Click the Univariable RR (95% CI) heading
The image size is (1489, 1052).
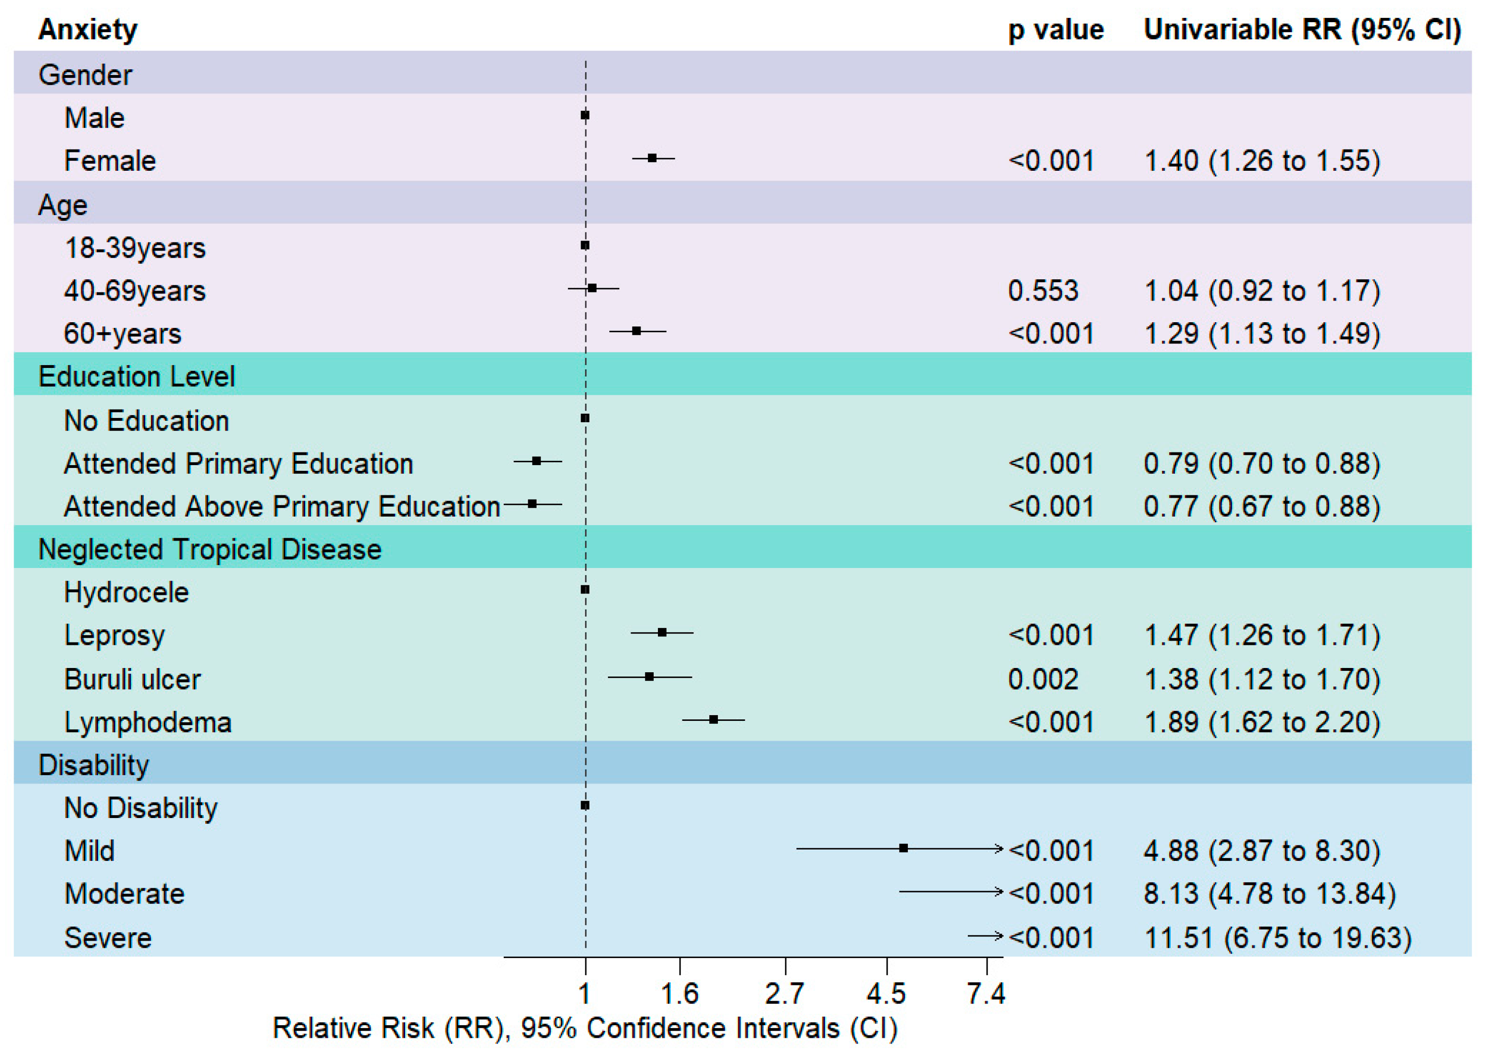click(x=1302, y=30)
